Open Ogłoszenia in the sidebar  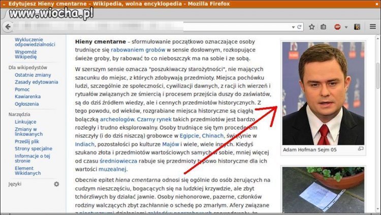click(x=26, y=104)
